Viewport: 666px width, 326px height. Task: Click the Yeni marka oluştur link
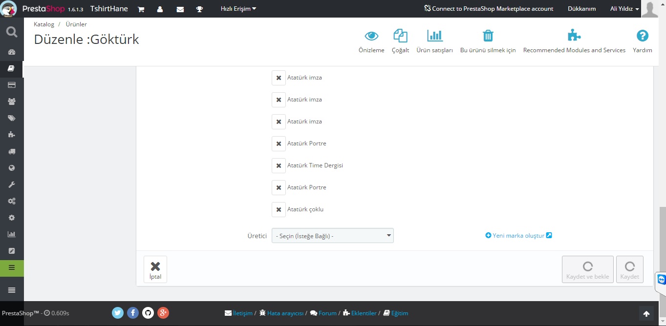click(x=518, y=235)
